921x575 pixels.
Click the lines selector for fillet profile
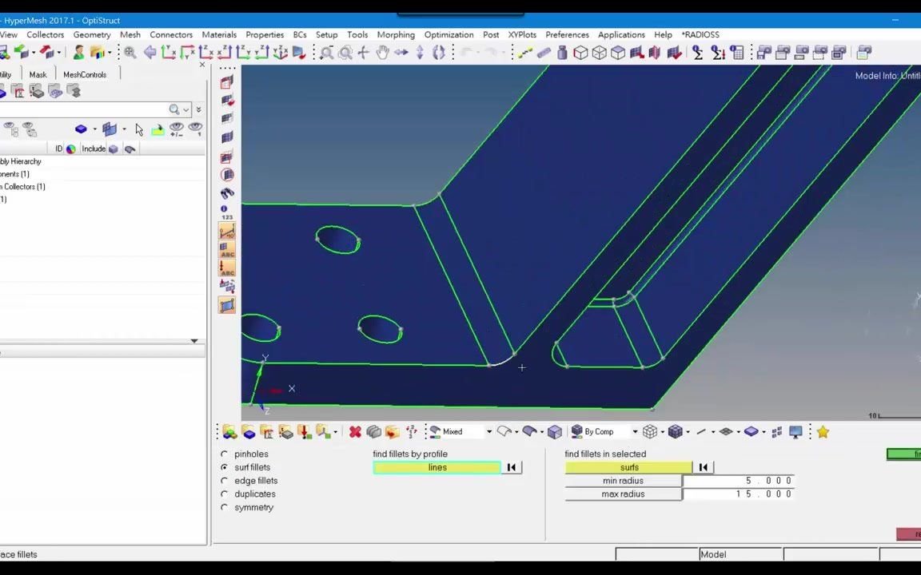[437, 467]
